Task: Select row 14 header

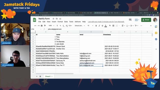Action: (33, 65)
